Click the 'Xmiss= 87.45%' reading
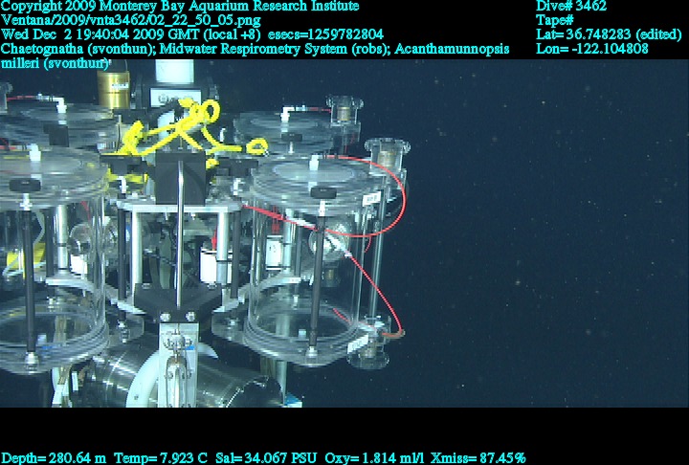 pyautogui.click(x=478, y=458)
